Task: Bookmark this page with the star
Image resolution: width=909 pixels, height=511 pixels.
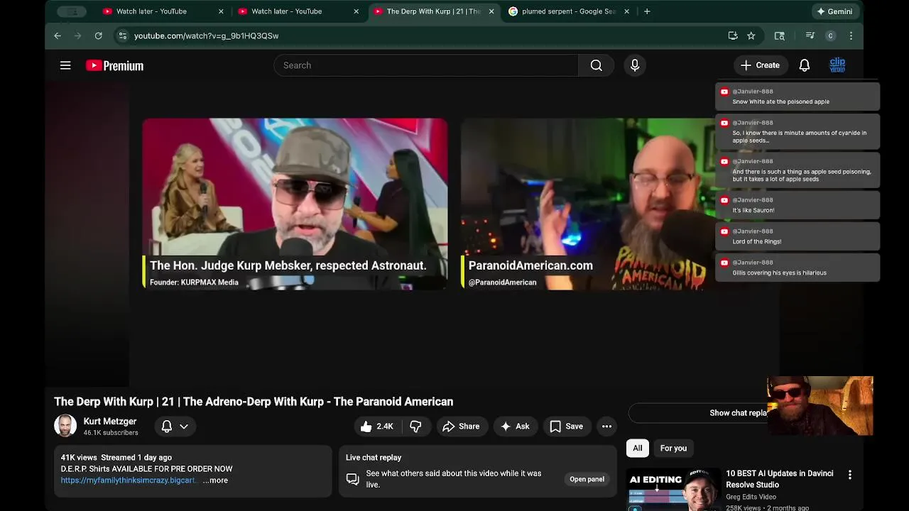Action: pos(751,35)
